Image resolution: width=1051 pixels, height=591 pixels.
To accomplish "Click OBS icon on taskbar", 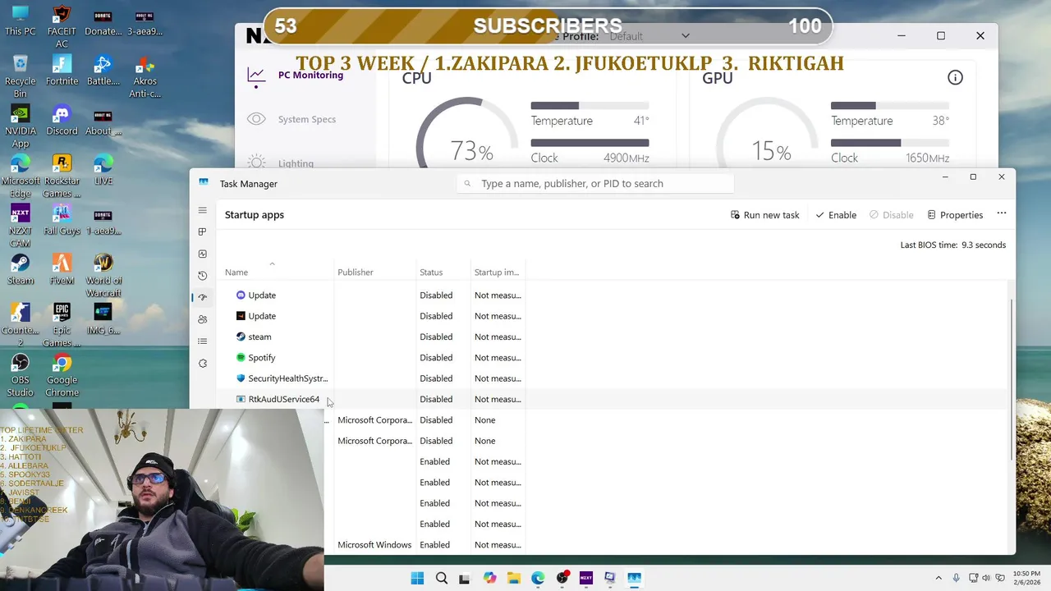I will point(562,578).
